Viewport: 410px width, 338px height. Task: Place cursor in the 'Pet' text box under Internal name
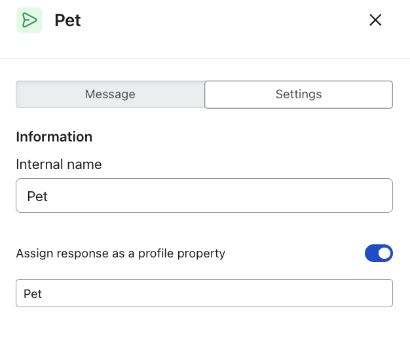(204, 196)
